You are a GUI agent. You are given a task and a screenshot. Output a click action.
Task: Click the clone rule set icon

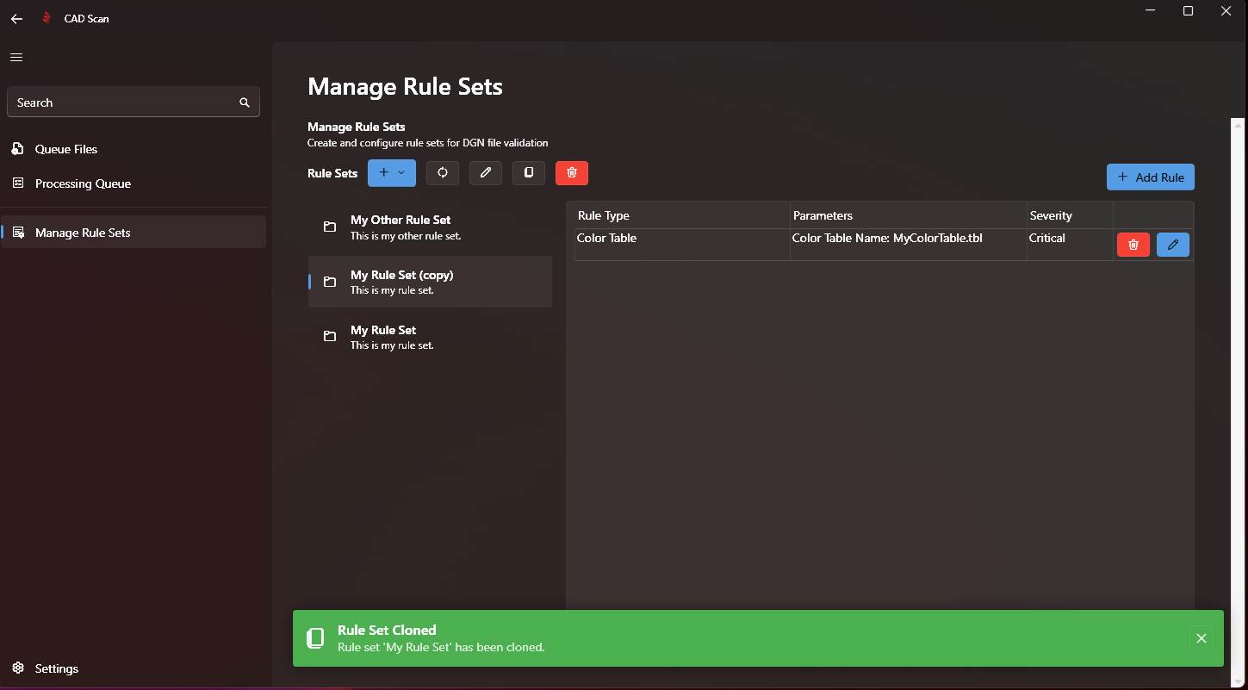point(529,173)
